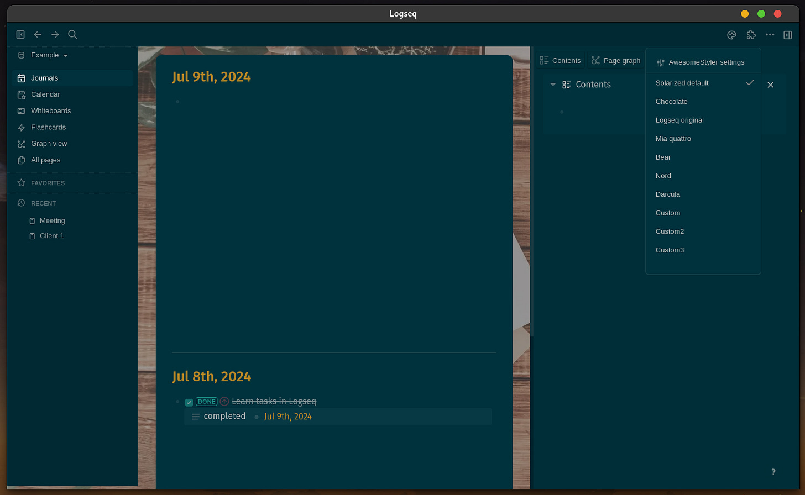Open the Jul 8th, 2024 journal title
805x495 pixels.
click(212, 376)
